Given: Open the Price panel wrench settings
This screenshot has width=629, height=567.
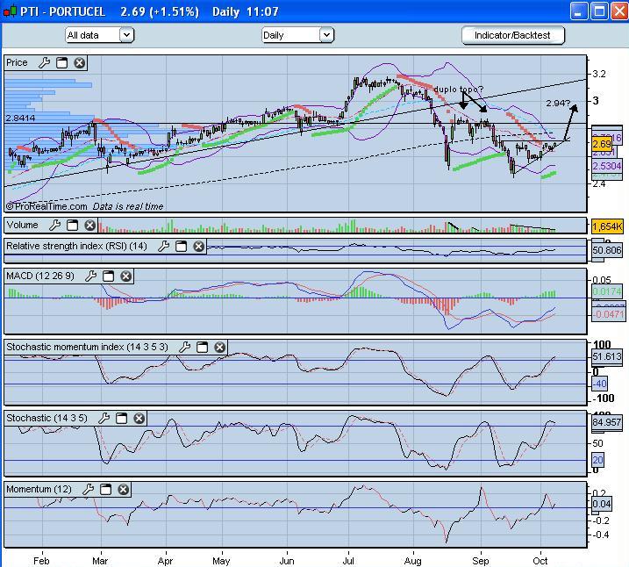Looking at the screenshot, I should pyautogui.click(x=44, y=62).
